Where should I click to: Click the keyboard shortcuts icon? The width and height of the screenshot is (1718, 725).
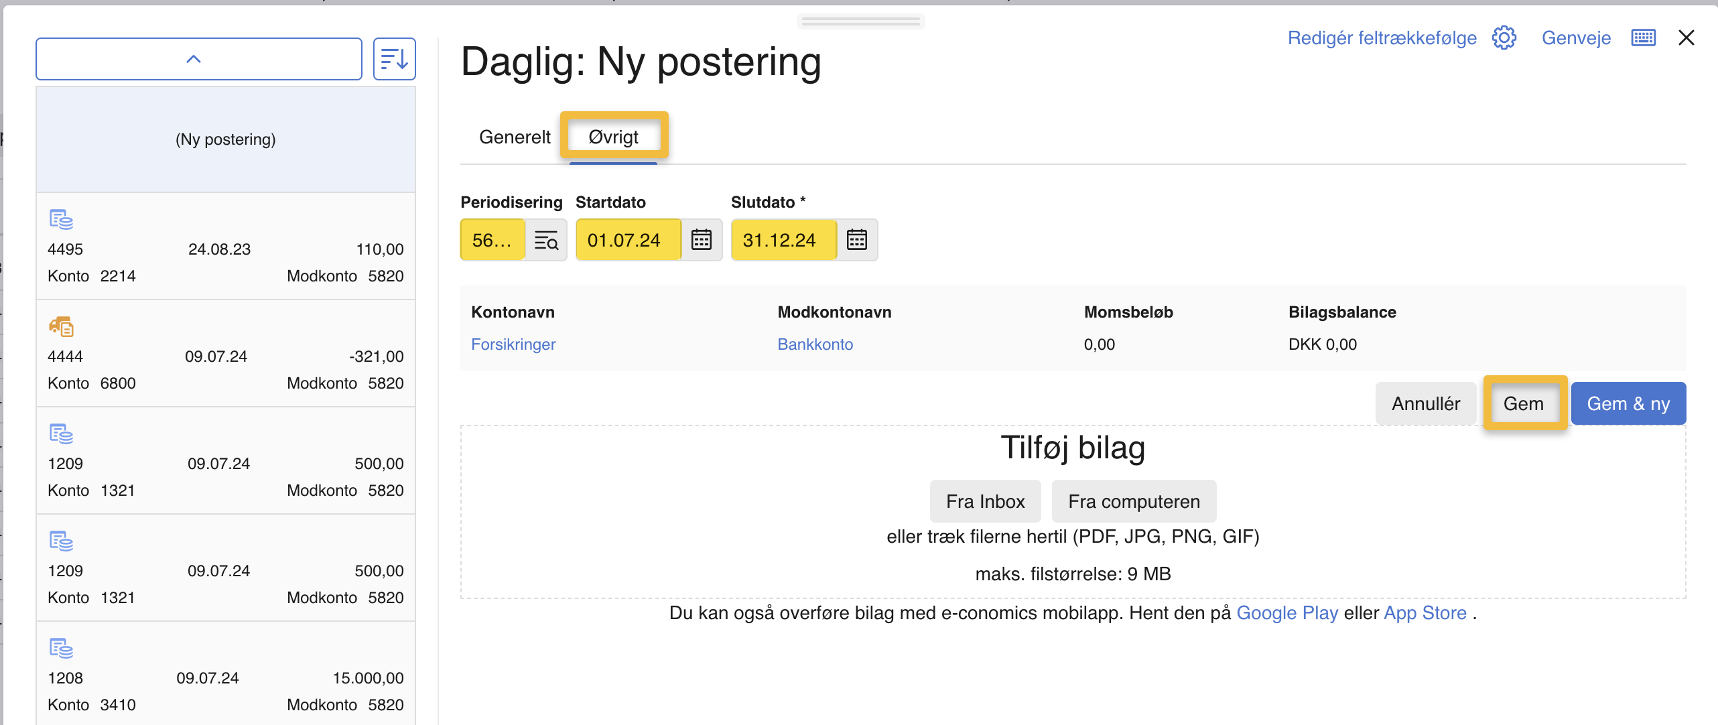tap(1643, 38)
